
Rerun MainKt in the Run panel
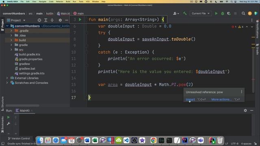[8, 117]
